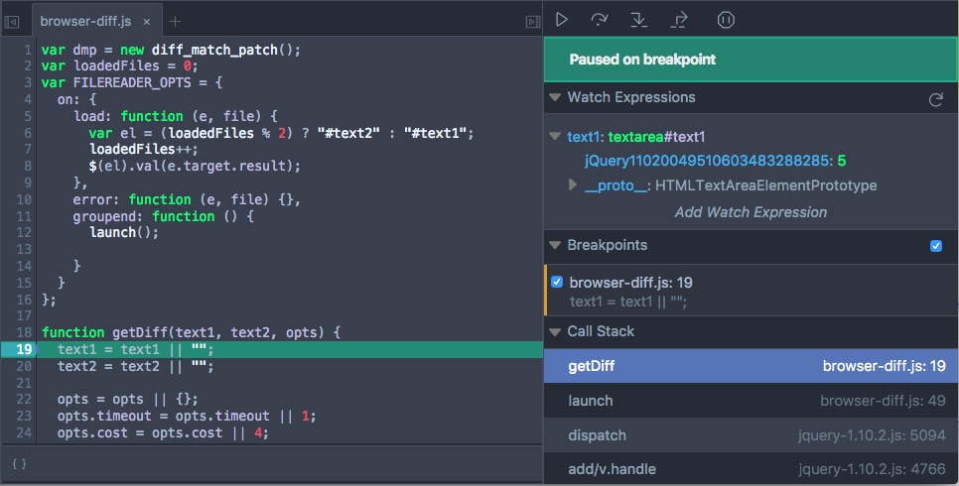The height and width of the screenshot is (486, 959).
Task: Collapse the right debugger pane icon
Action: (532, 21)
